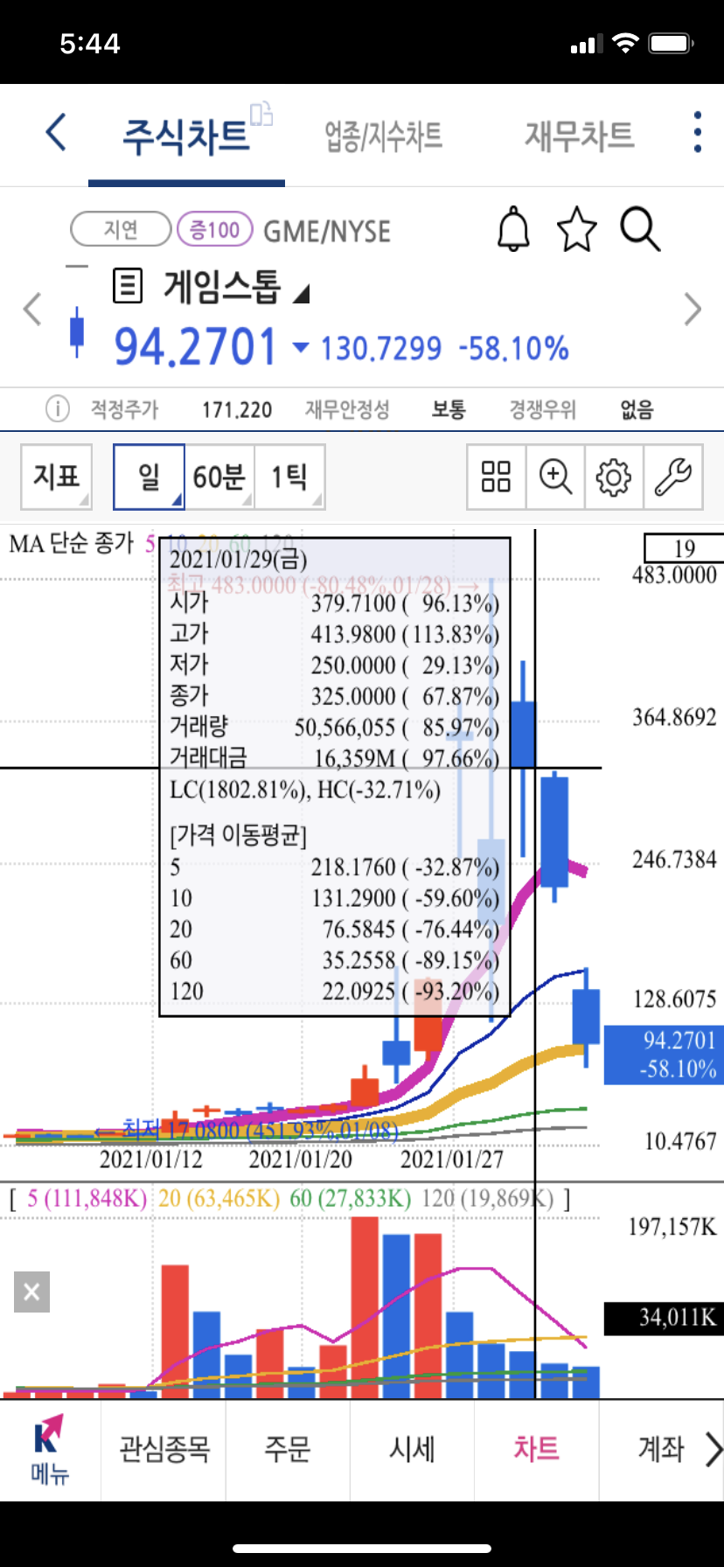Screen dimensions: 724x1567
Task: Tap the 483.0000 price axis label
Action: [x=674, y=575]
